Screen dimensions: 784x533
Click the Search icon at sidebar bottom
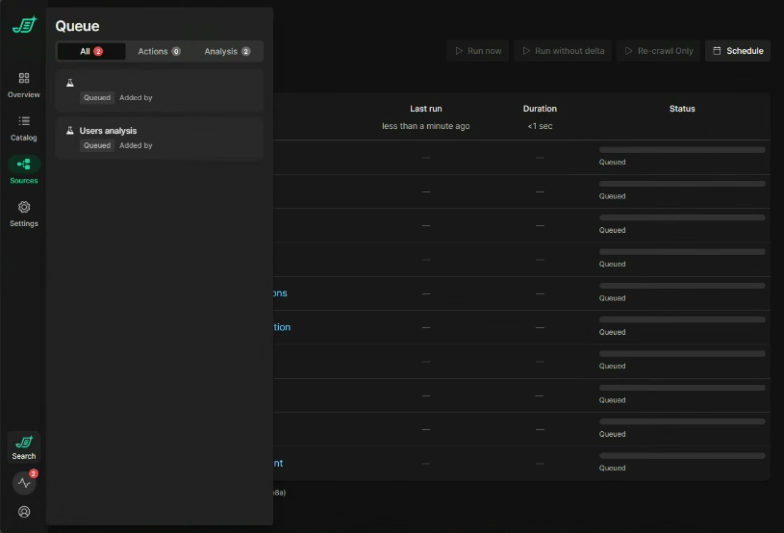(24, 442)
